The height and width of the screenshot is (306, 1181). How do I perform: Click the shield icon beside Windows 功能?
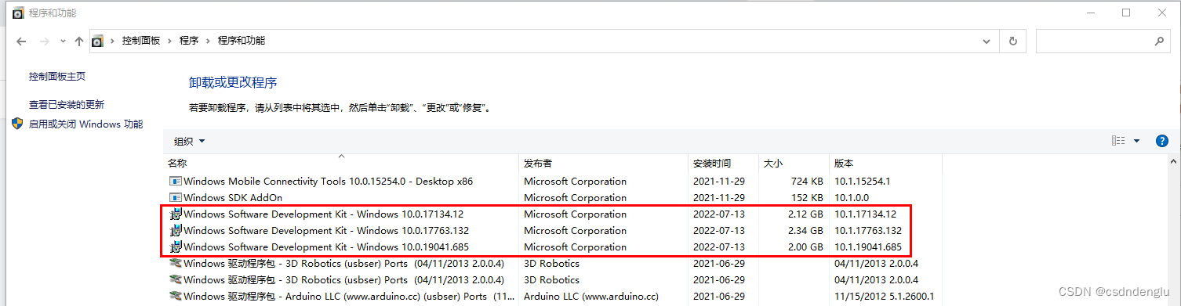tap(18, 124)
